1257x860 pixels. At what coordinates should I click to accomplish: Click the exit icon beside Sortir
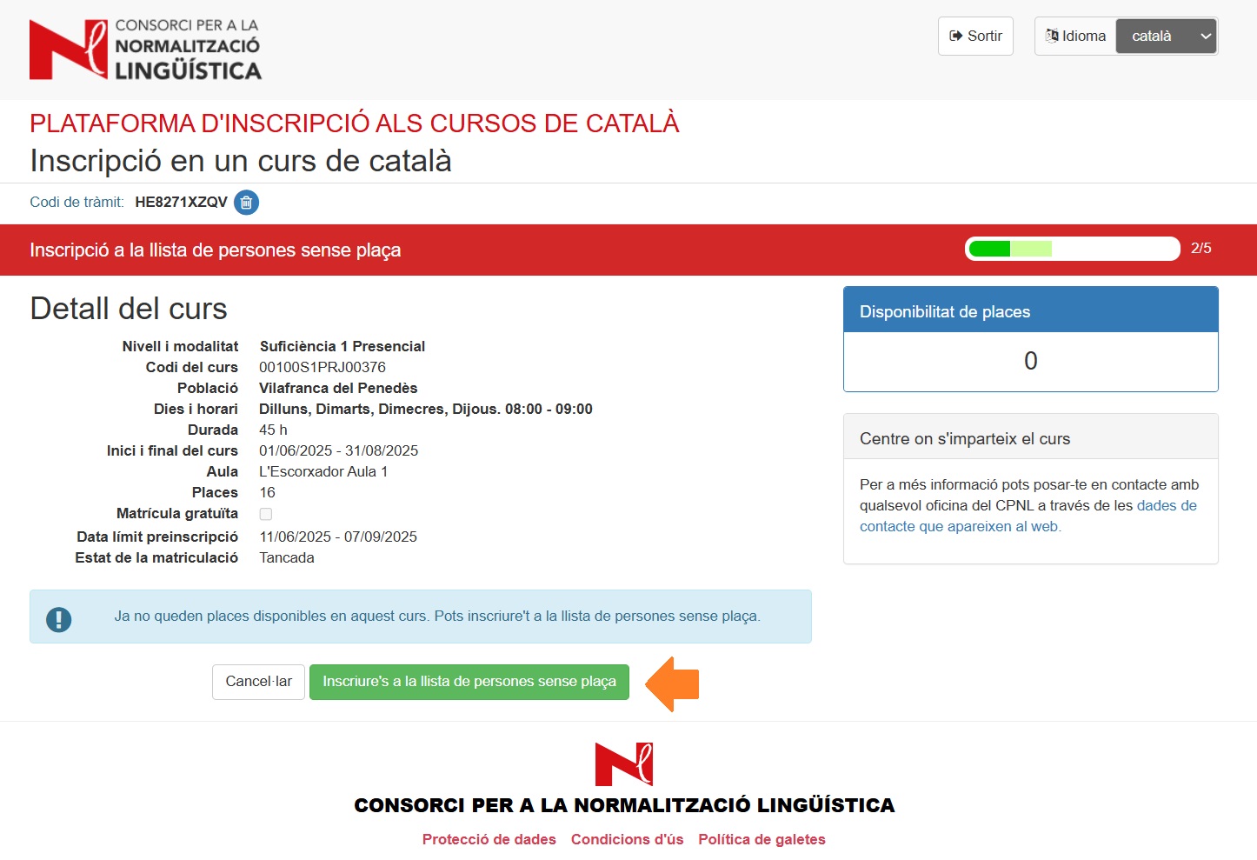tap(955, 36)
